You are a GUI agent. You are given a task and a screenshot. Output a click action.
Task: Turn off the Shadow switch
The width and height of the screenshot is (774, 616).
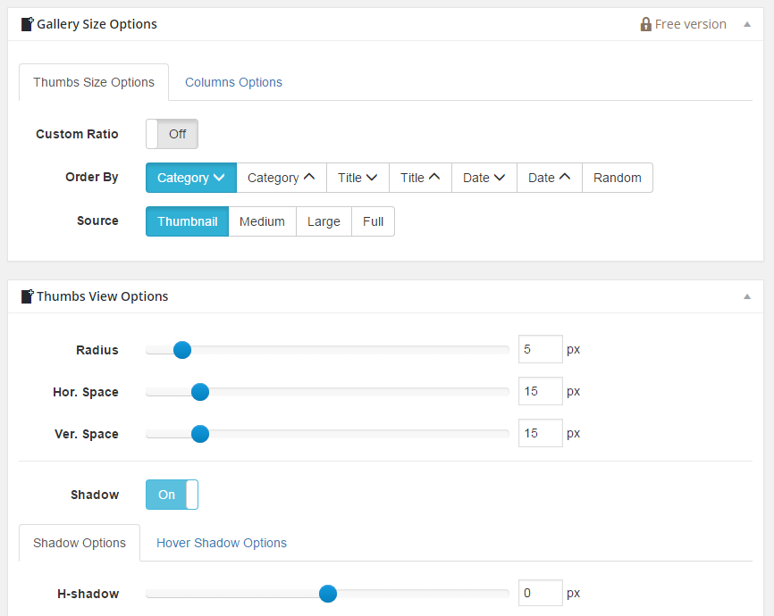pyautogui.click(x=172, y=495)
